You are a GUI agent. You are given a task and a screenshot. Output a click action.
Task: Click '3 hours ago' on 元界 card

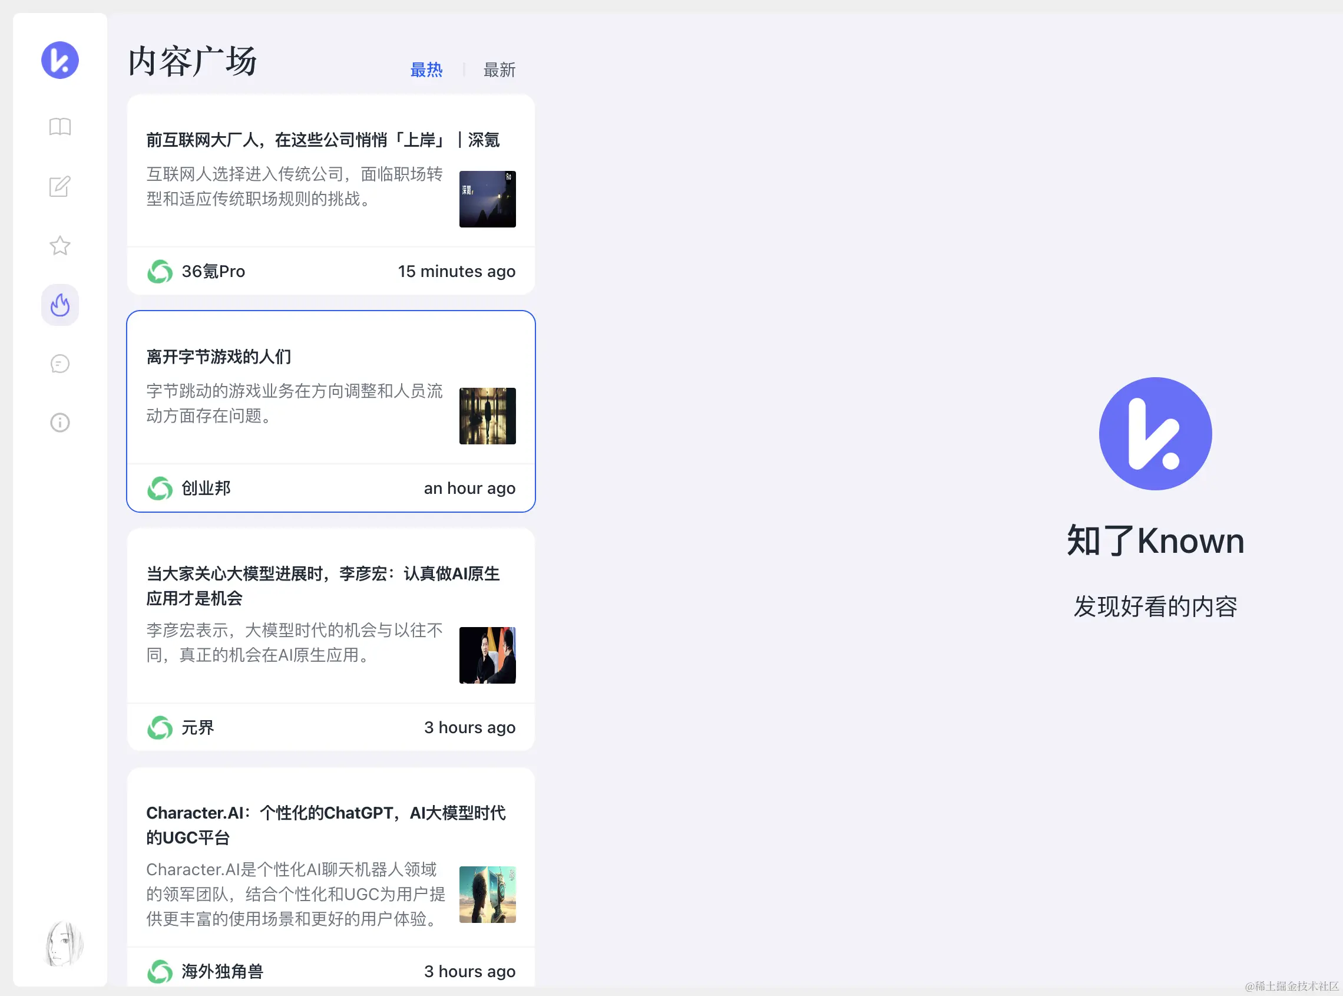click(x=470, y=728)
